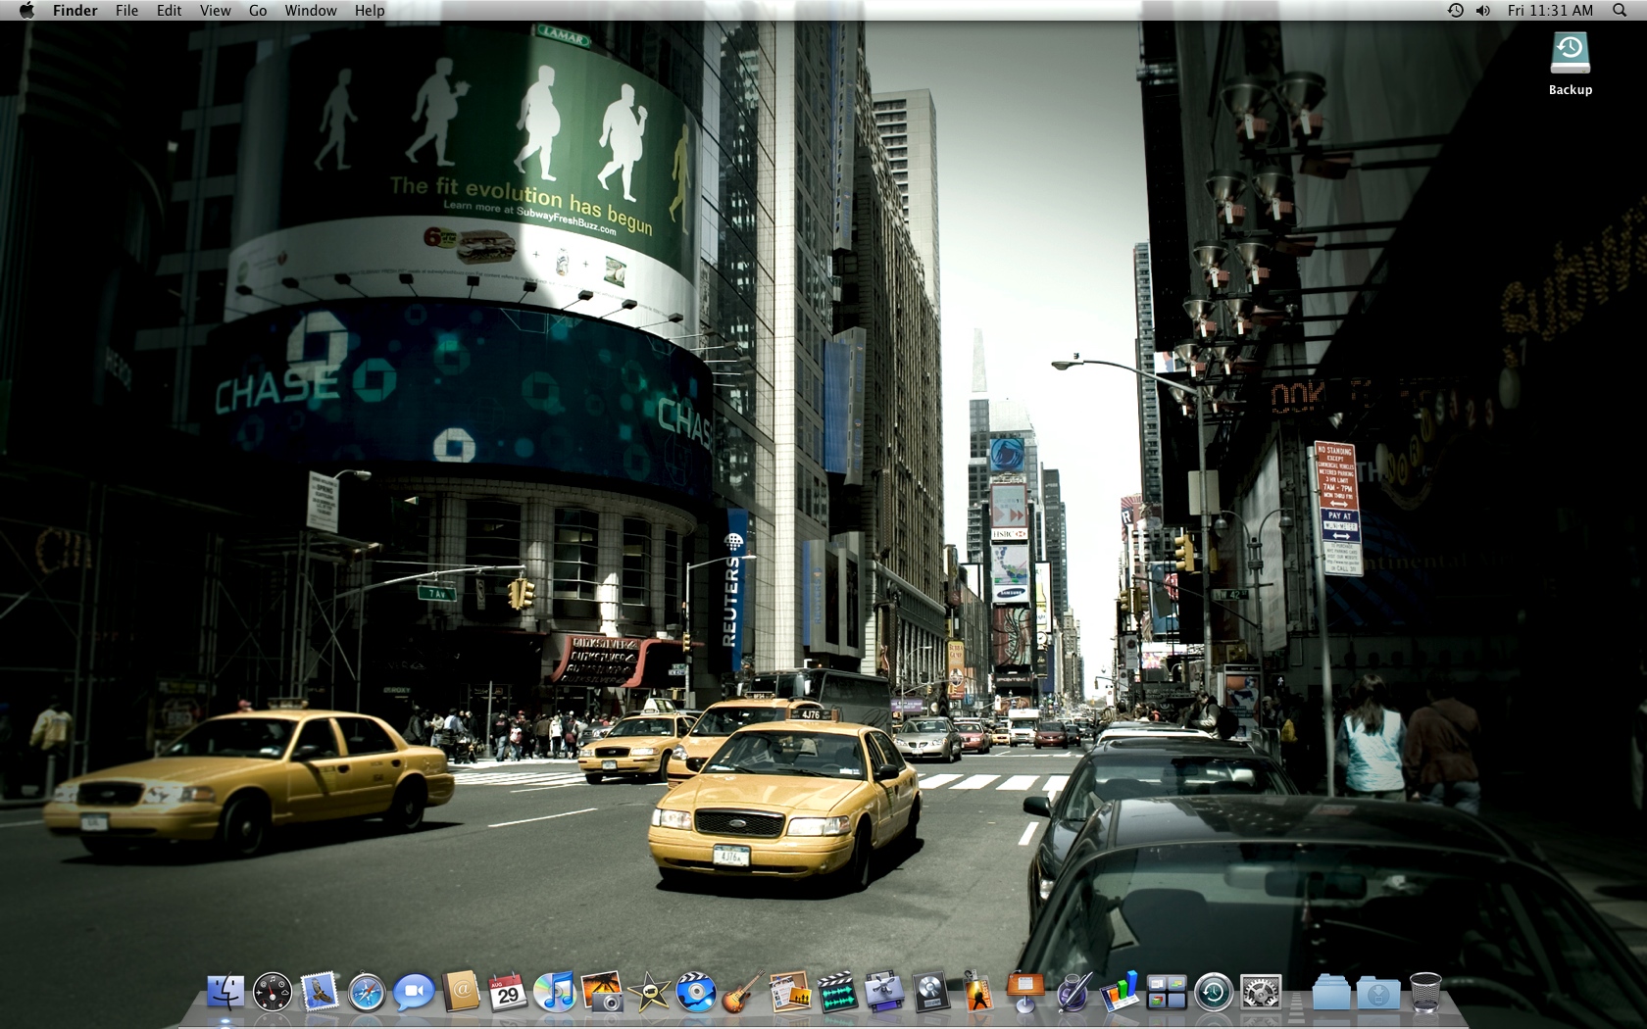Open System Preferences gear icon
Image resolution: width=1647 pixels, height=1029 pixels.
(1261, 993)
